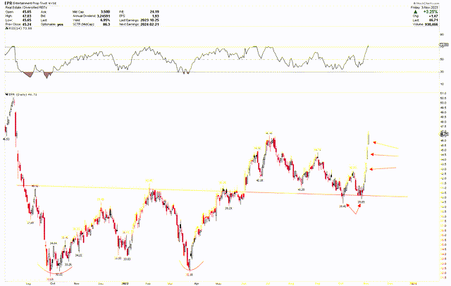Click the 39.45 October low price label
Image resolution: width=451 pixels, height=286 pixels.
pos(342,206)
